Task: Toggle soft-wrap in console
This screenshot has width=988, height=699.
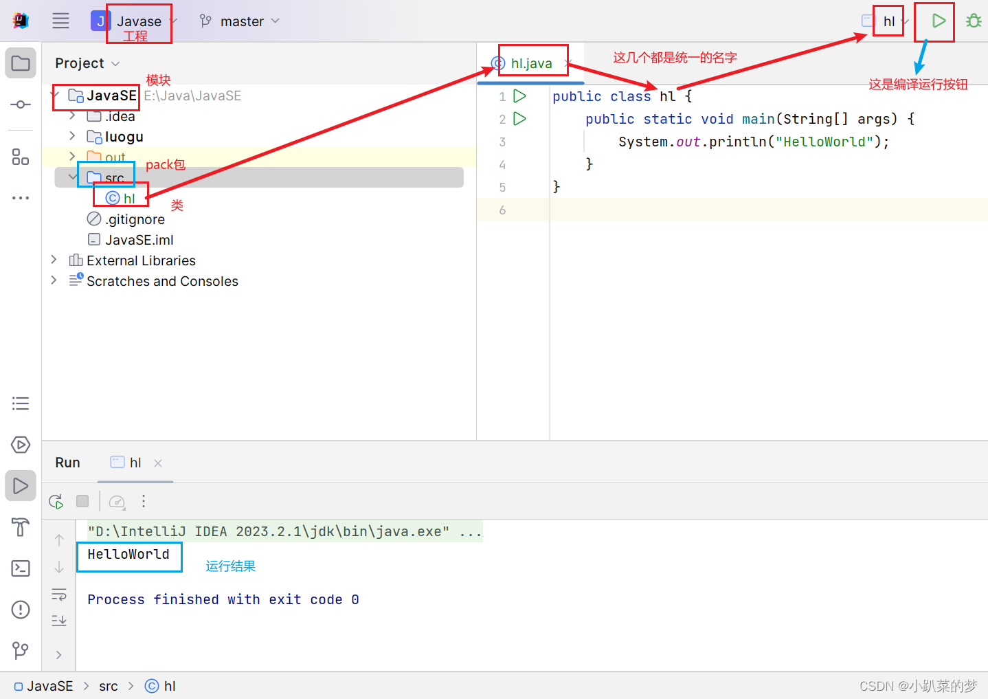Action: pyautogui.click(x=59, y=595)
